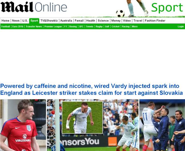
Task: Select Premier League in green bar
Action: [x=53, y=26]
